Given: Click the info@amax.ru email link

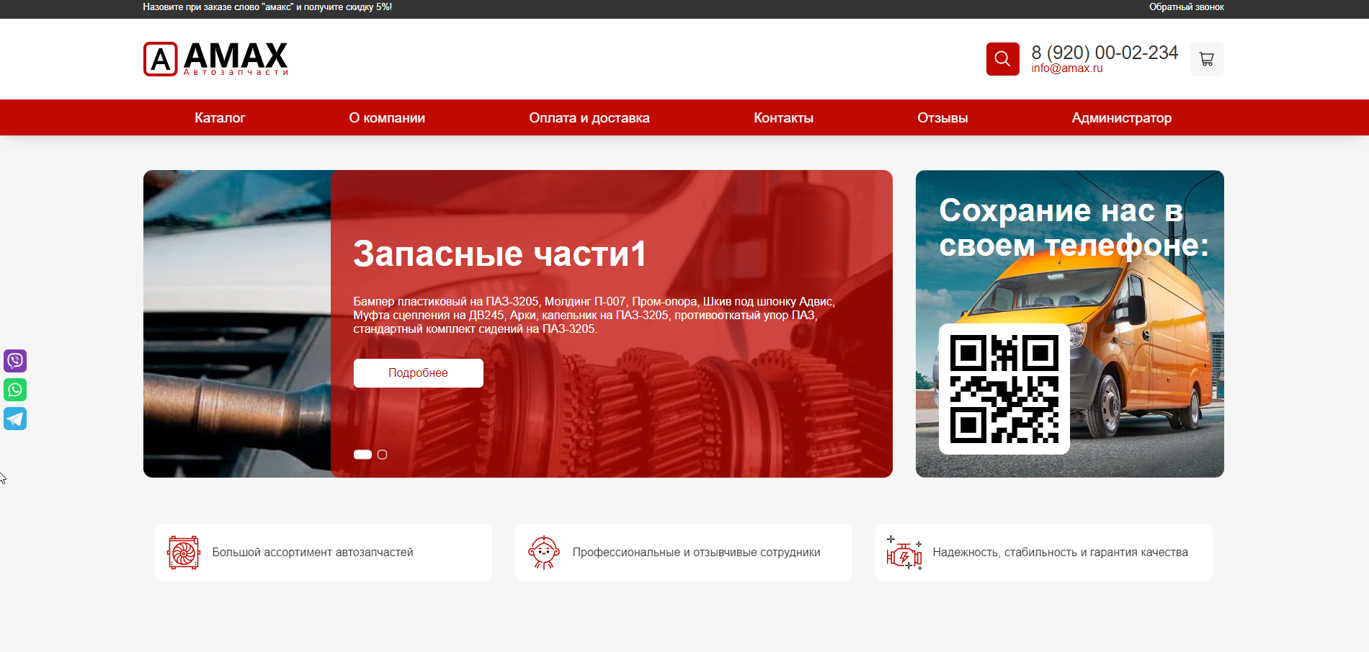Looking at the screenshot, I should coord(1066,68).
